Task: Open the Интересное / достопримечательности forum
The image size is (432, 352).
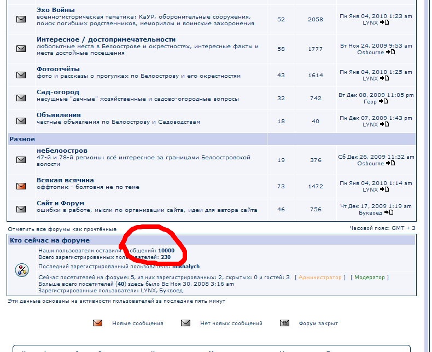Action: (106, 39)
